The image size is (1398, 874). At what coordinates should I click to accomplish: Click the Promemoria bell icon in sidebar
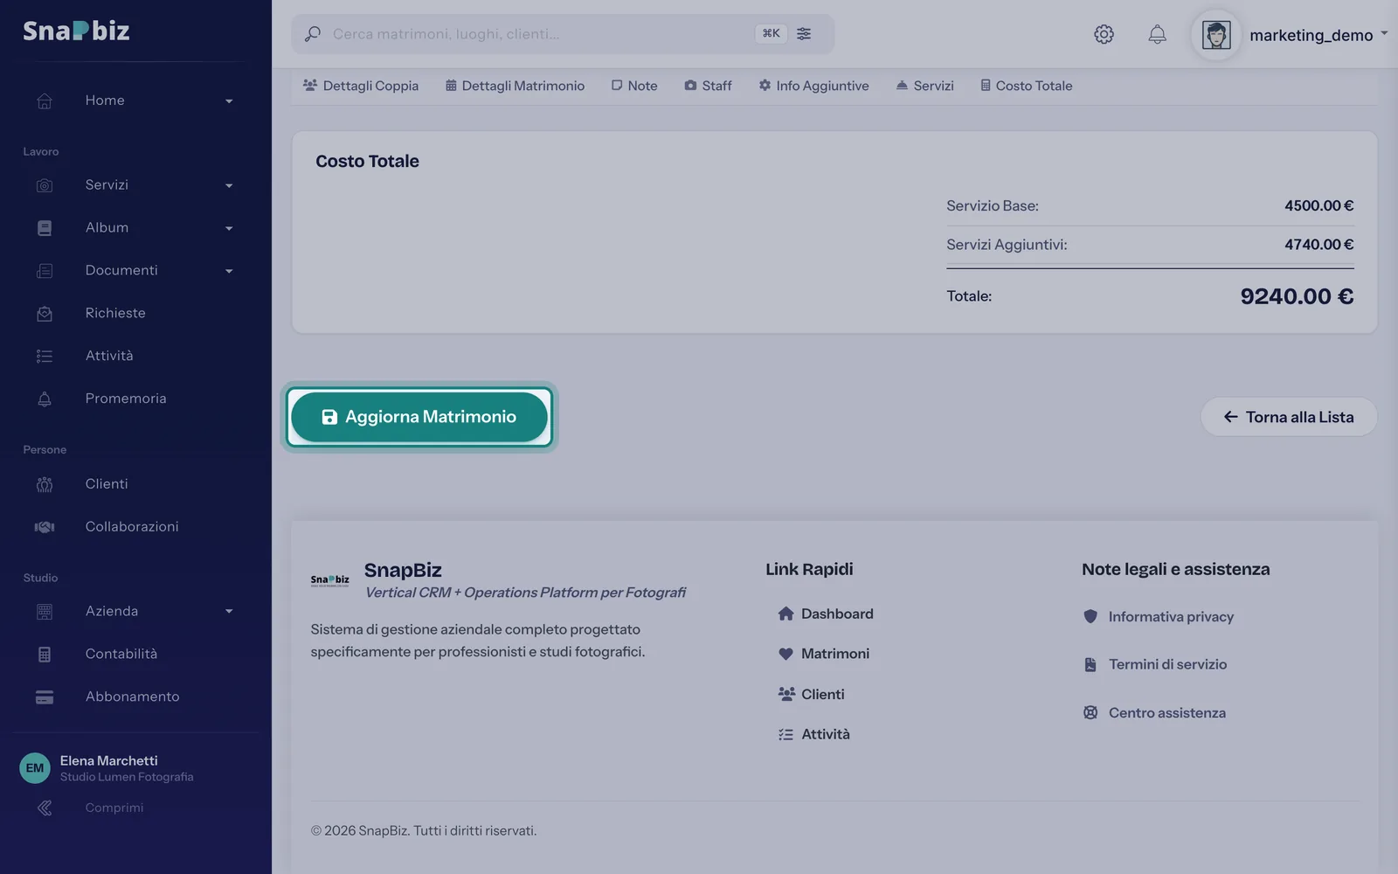(45, 399)
